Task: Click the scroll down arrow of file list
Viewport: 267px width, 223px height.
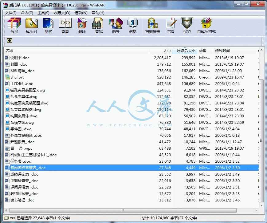Action: (x=261, y=205)
